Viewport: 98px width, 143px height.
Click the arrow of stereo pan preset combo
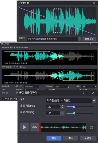tap(80, 39)
